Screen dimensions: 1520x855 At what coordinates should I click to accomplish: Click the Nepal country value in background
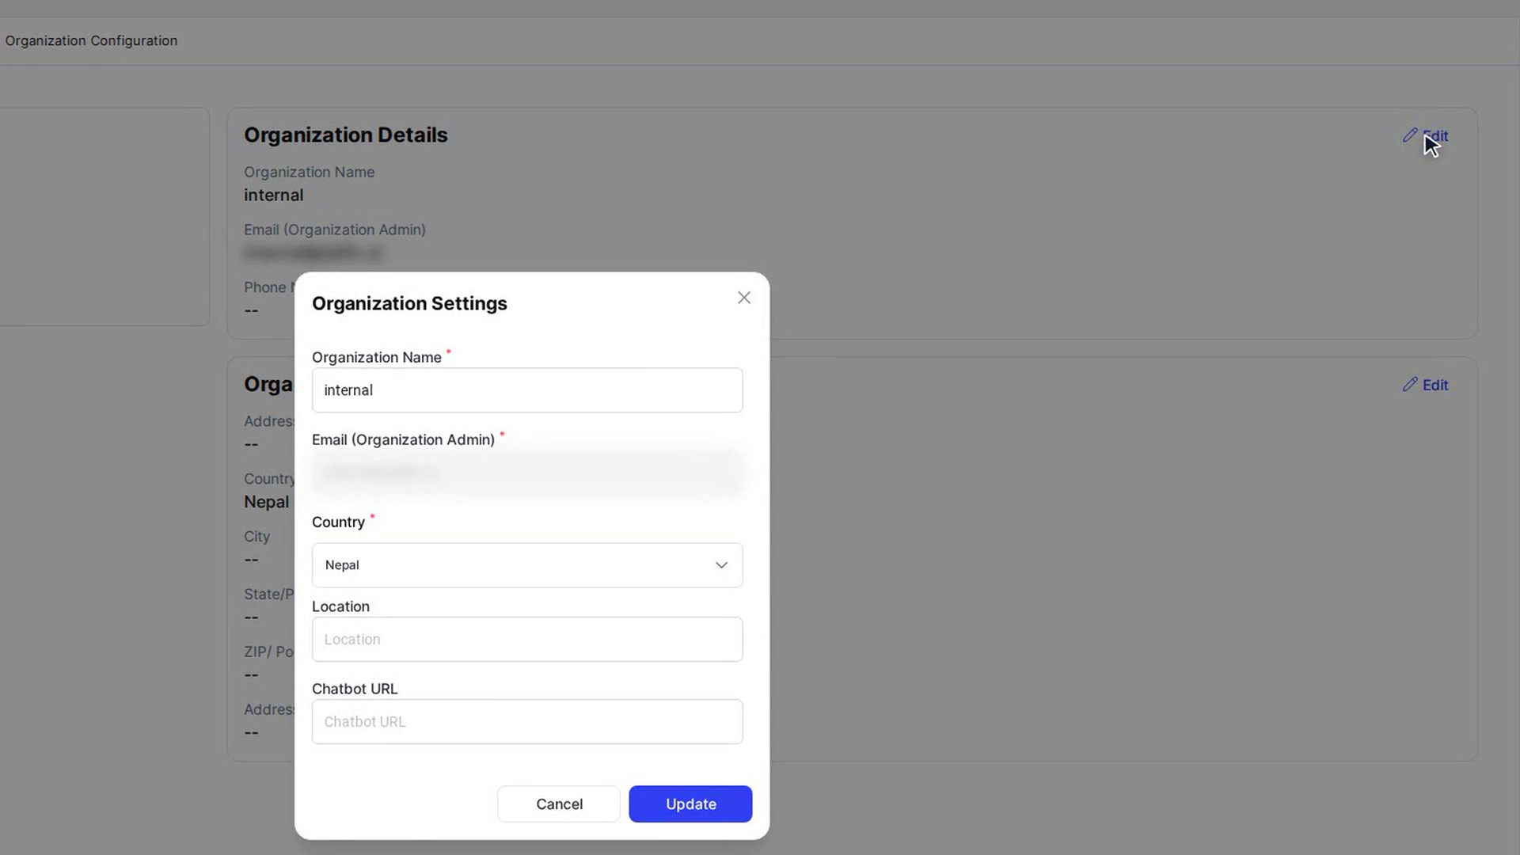pos(266,502)
